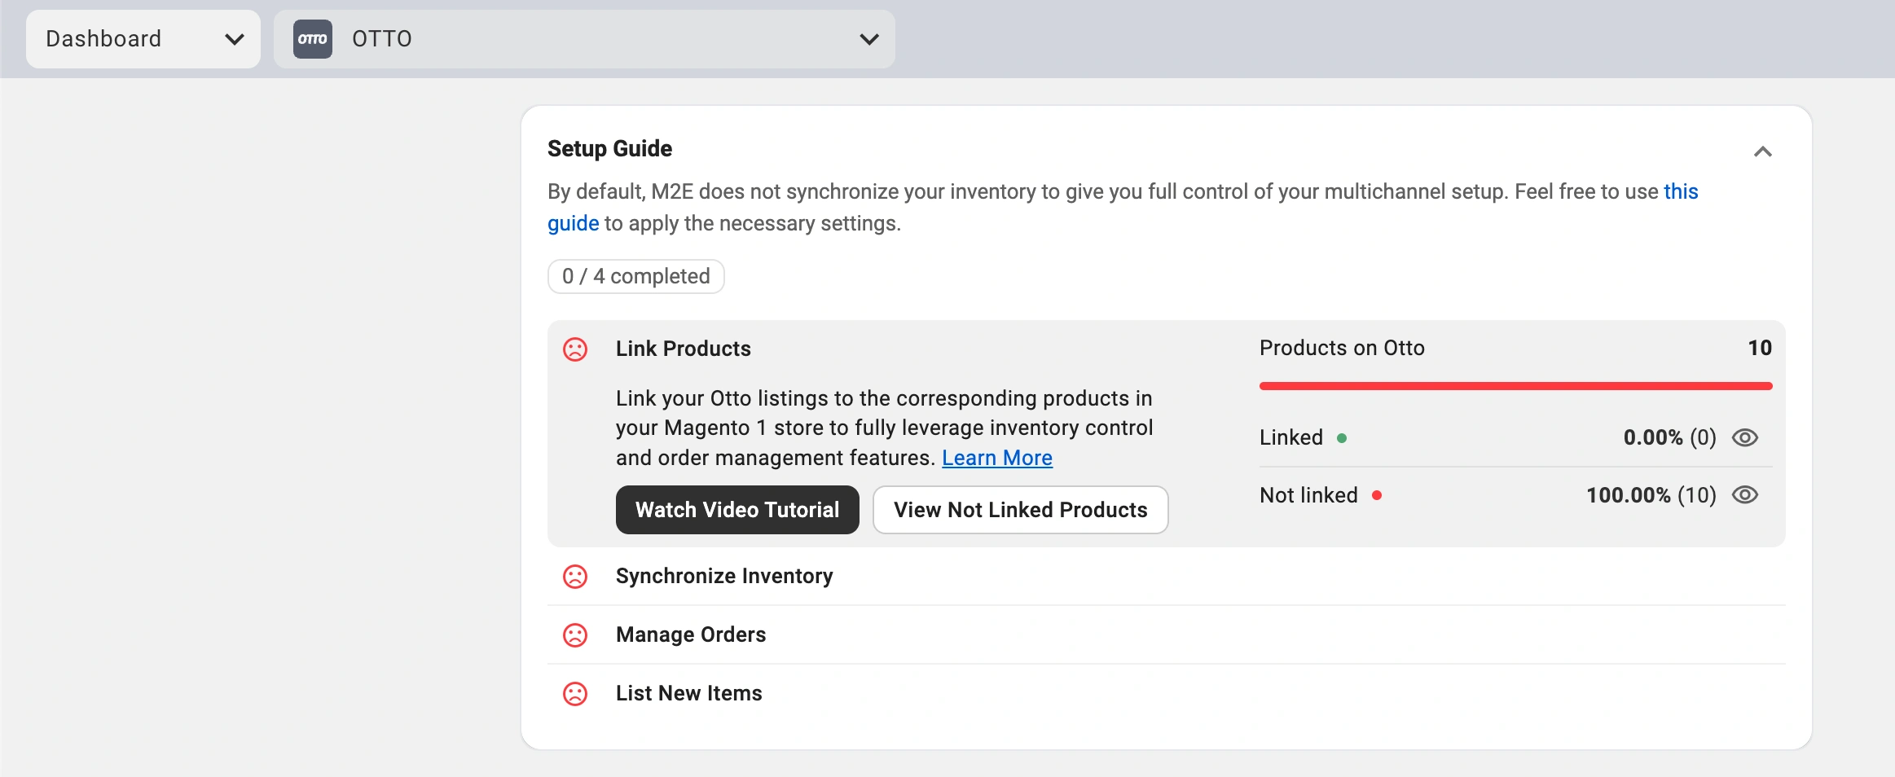
Task: Click the 0 / 4 completed badge
Action: tap(635, 277)
